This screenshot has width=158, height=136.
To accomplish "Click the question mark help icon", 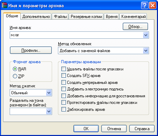I will [x=145, y=6].
